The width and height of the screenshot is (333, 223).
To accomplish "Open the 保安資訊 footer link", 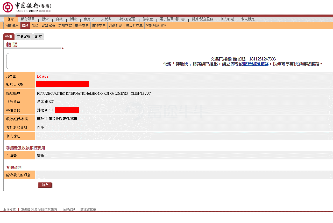I will click(x=69, y=209).
